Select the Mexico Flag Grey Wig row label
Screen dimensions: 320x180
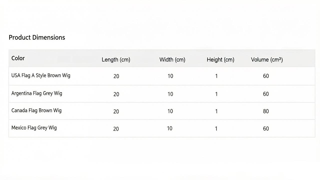coord(34,128)
